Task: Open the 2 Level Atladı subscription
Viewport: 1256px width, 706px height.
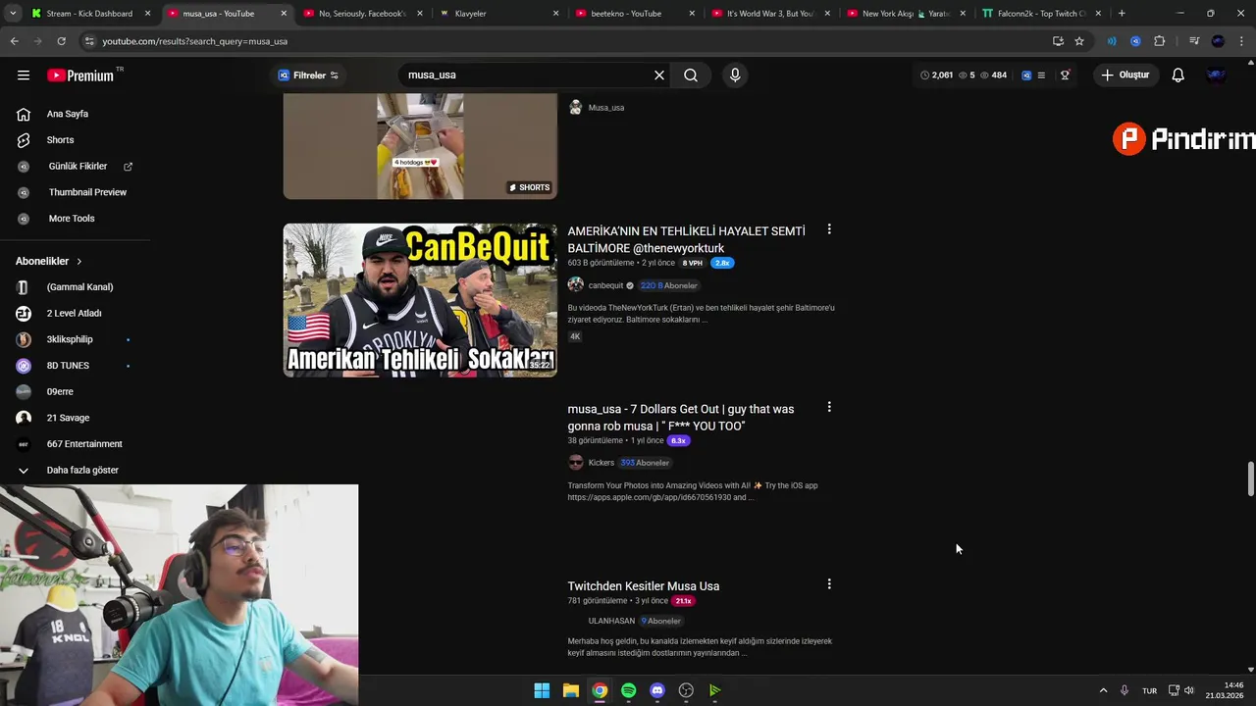Action: pyautogui.click(x=74, y=313)
